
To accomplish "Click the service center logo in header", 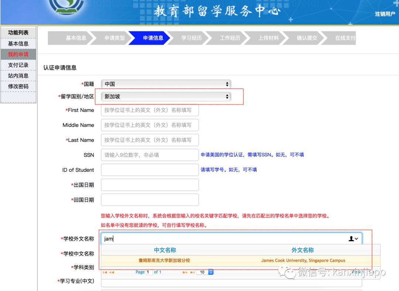I will click(66, 8).
